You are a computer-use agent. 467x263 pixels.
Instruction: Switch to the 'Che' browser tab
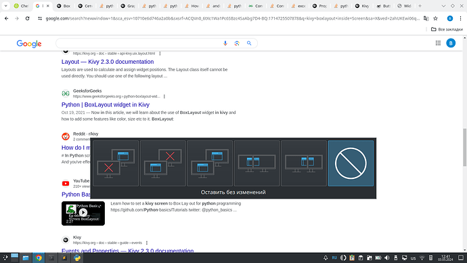[x=21, y=6]
